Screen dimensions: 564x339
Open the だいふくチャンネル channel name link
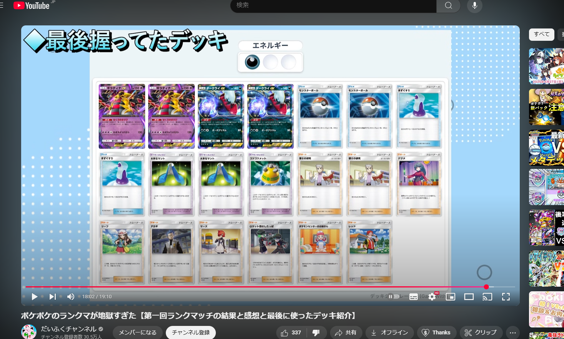(68, 329)
